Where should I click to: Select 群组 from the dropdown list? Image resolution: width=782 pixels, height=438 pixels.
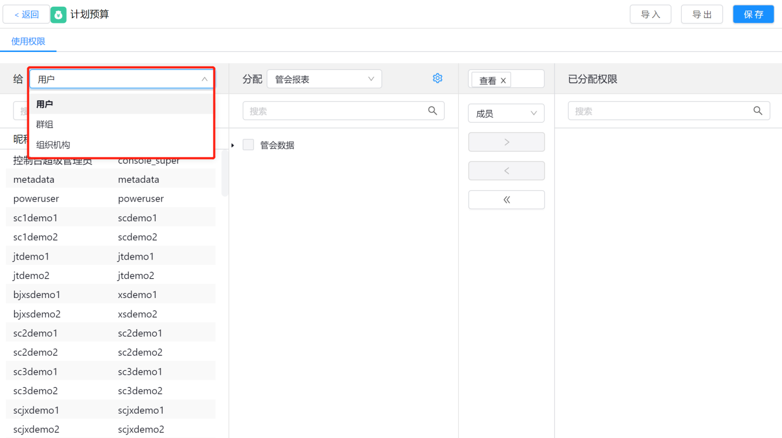tap(45, 125)
